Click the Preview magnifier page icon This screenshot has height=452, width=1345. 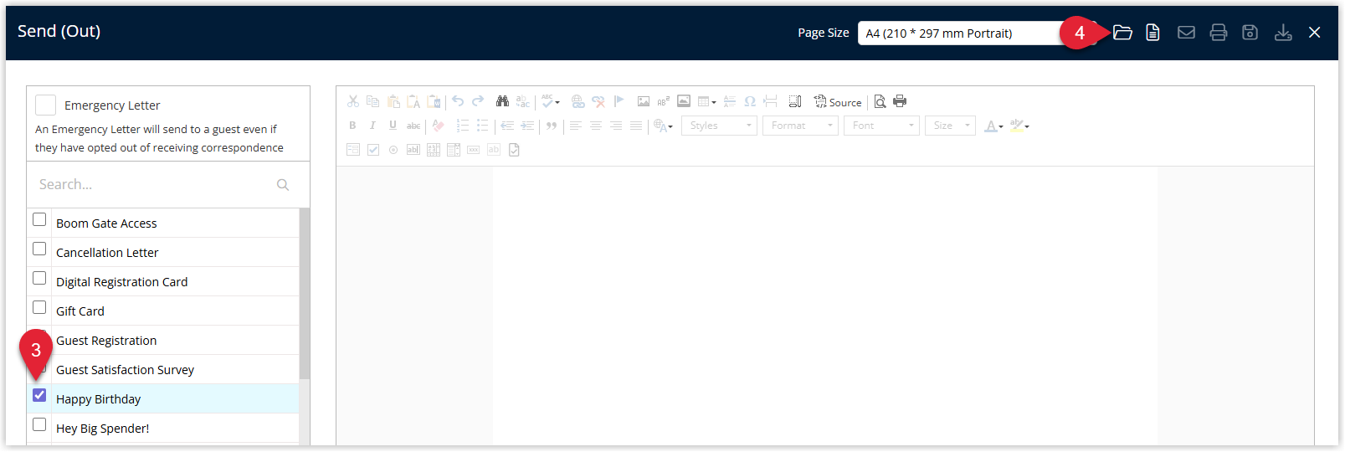coord(880,101)
